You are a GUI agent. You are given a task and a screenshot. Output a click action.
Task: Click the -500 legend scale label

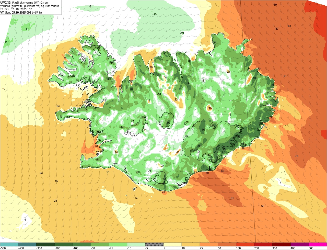coord(3,248)
